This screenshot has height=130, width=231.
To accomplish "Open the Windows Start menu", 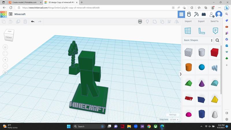I will (x=69, y=127).
